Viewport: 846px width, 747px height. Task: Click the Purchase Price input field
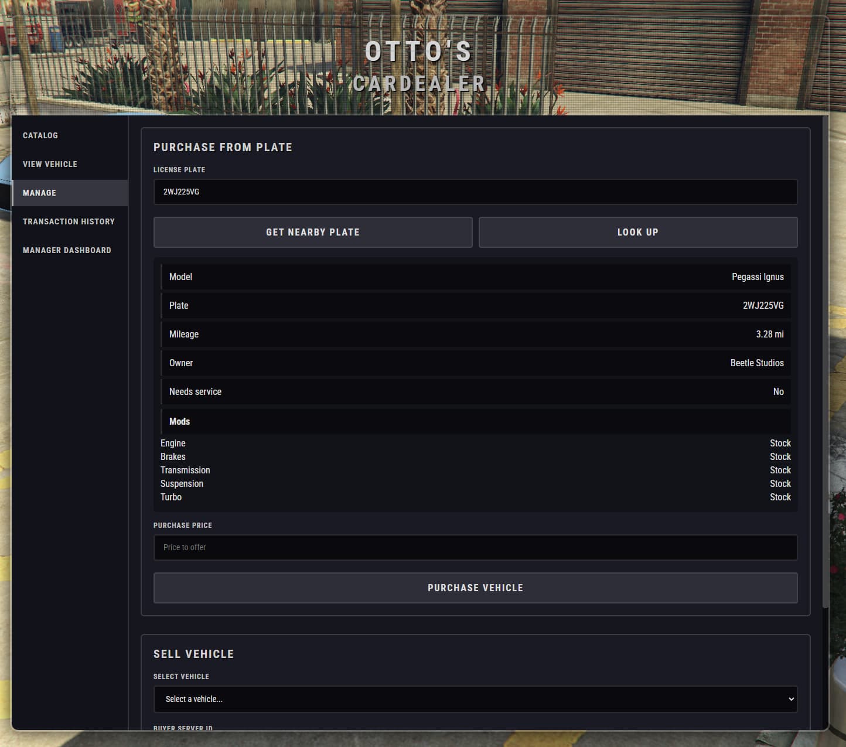[x=475, y=547]
